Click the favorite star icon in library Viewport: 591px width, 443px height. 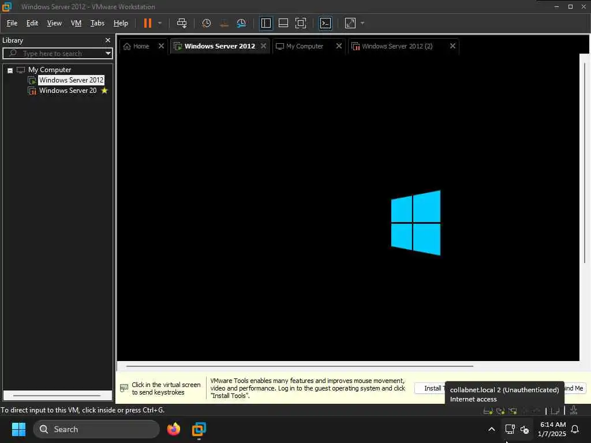104,91
